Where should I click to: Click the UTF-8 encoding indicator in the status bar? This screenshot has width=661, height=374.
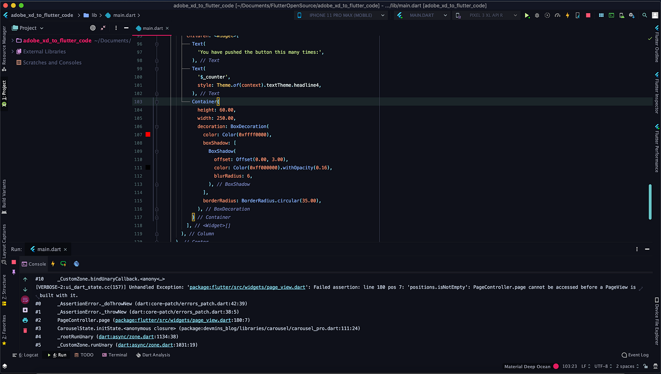click(x=602, y=366)
